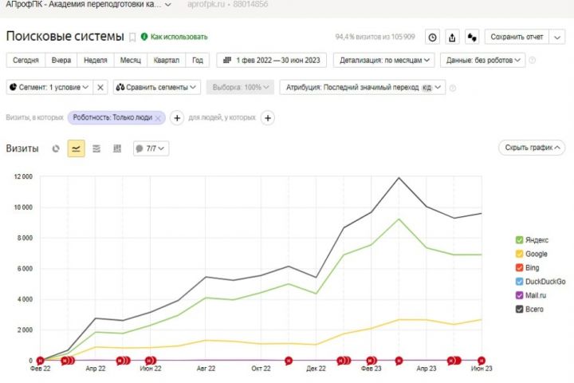Toggle Всего series checkbox in legend
Image resolution: width=574 pixels, height=383 pixels.
tap(520, 308)
